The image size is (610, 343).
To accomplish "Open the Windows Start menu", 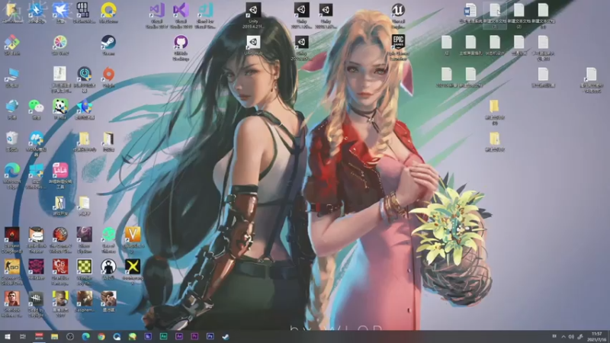I will (x=8, y=336).
